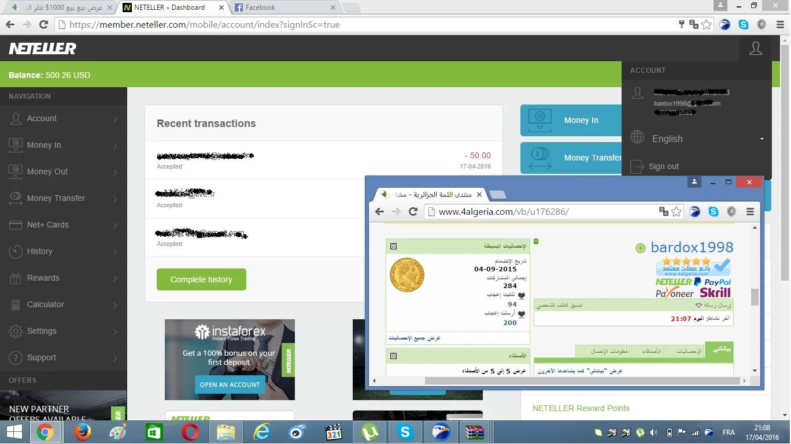Click the 4algeria.com address bar
The height and width of the screenshot is (444, 791).
pyautogui.click(x=544, y=212)
